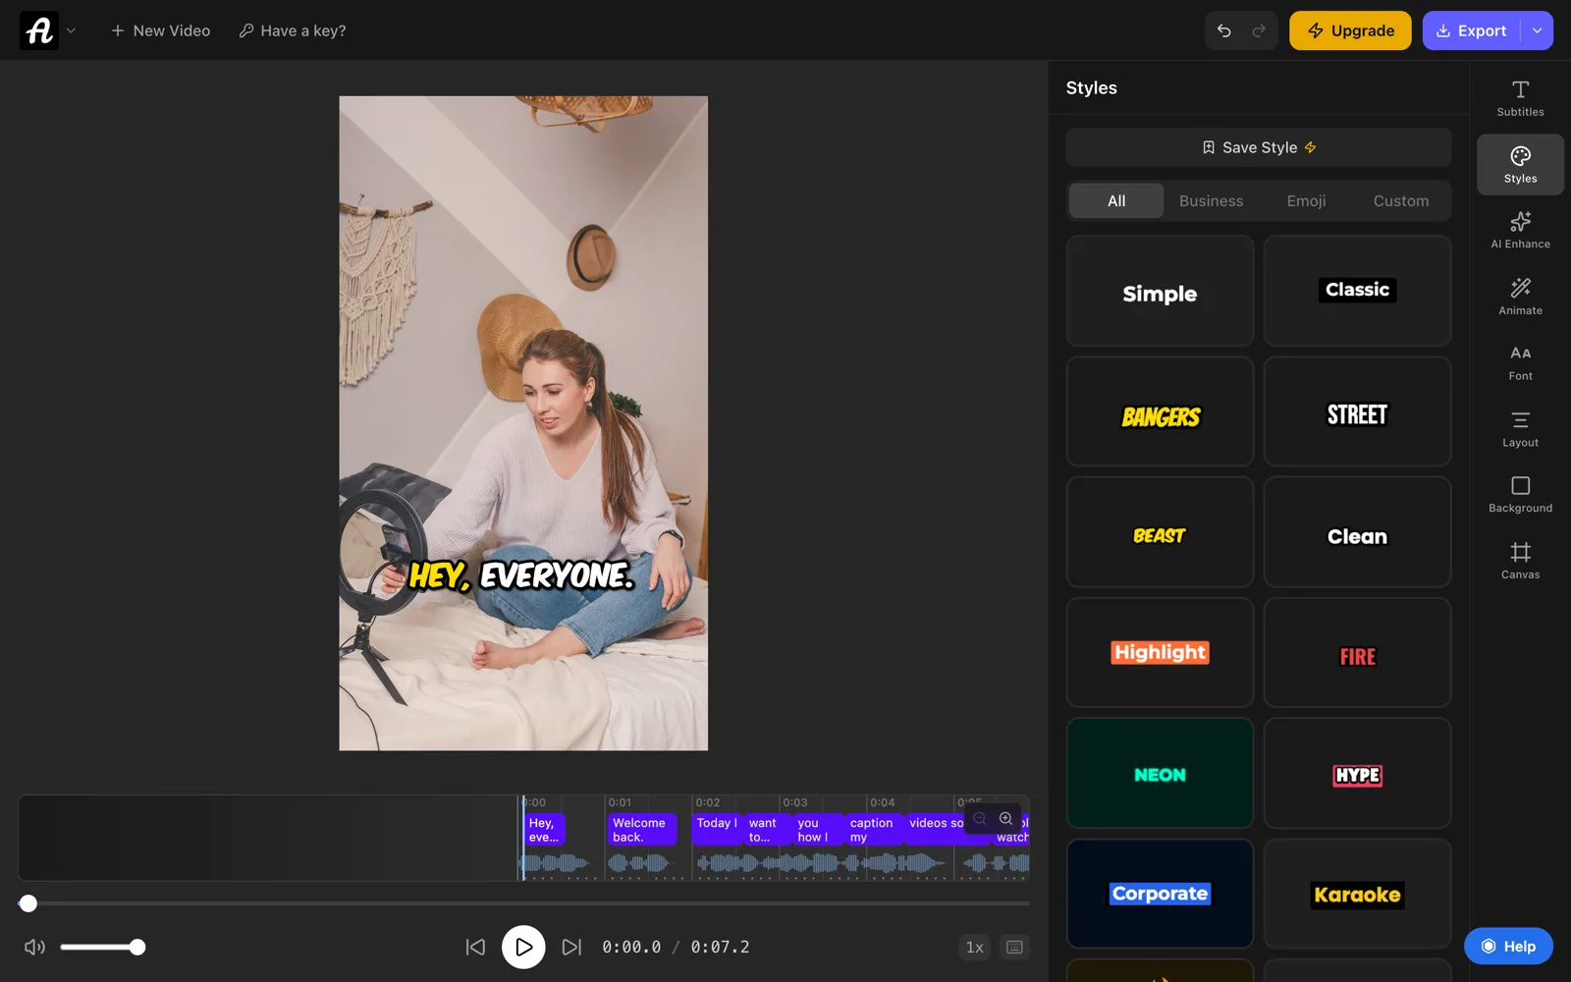This screenshot has width=1571, height=982.
Task: Open the Canvas panel
Action: 1520,561
